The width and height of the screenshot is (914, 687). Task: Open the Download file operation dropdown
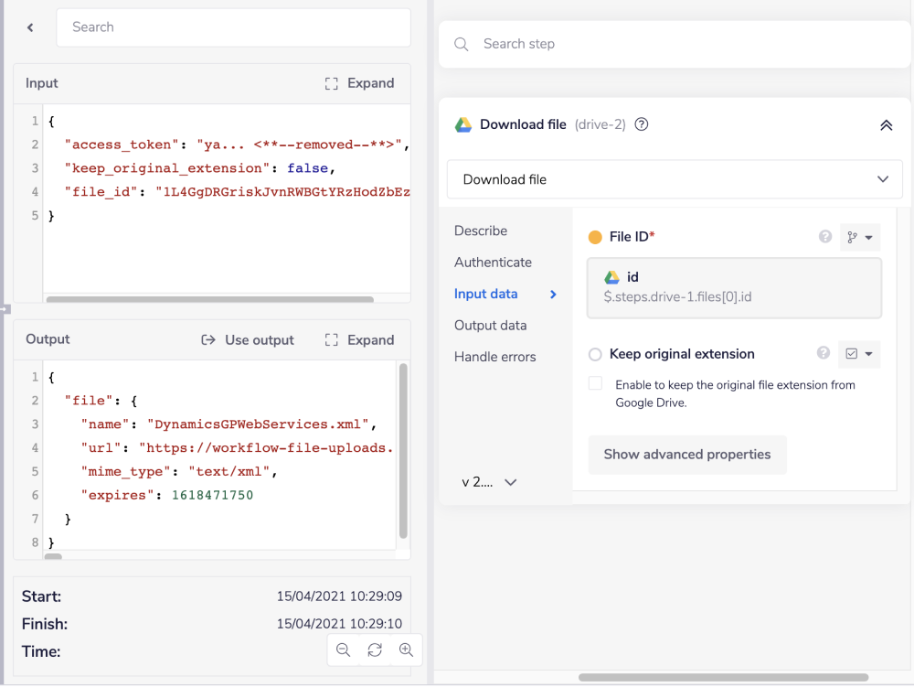[x=675, y=179]
